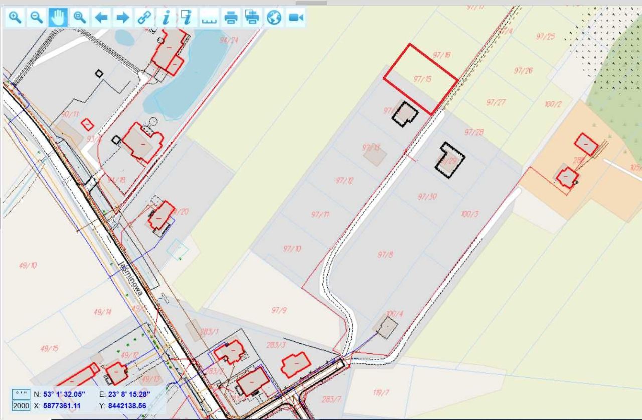Toggle the 2000 coordinate system button
This screenshot has width=642, height=420.
click(x=21, y=405)
